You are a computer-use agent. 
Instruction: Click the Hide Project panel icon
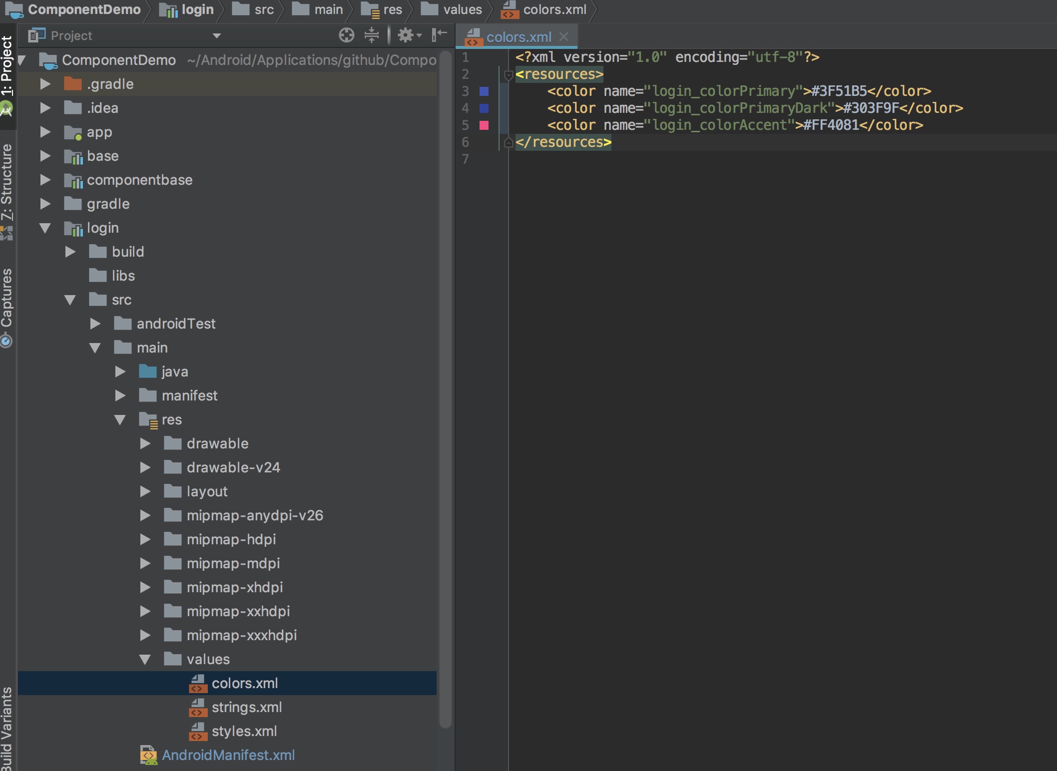point(439,35)
